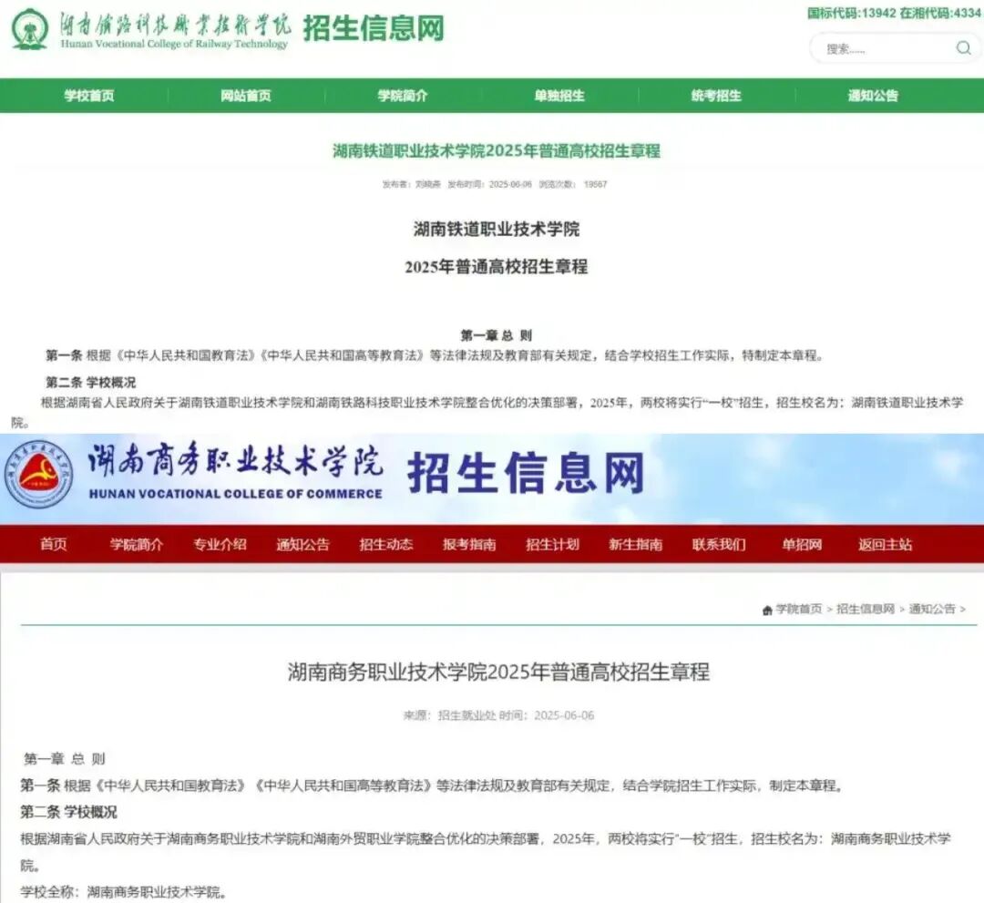This screenshot has height=903, width=984.
Task: Click the 国标代码:13942 text at the top
Action: coord(852,13)
